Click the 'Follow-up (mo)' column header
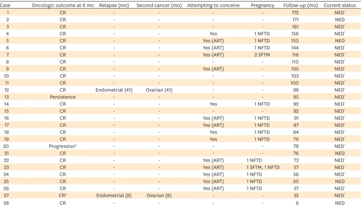Viewport: 364px width, 206px height. coord(300,5)
